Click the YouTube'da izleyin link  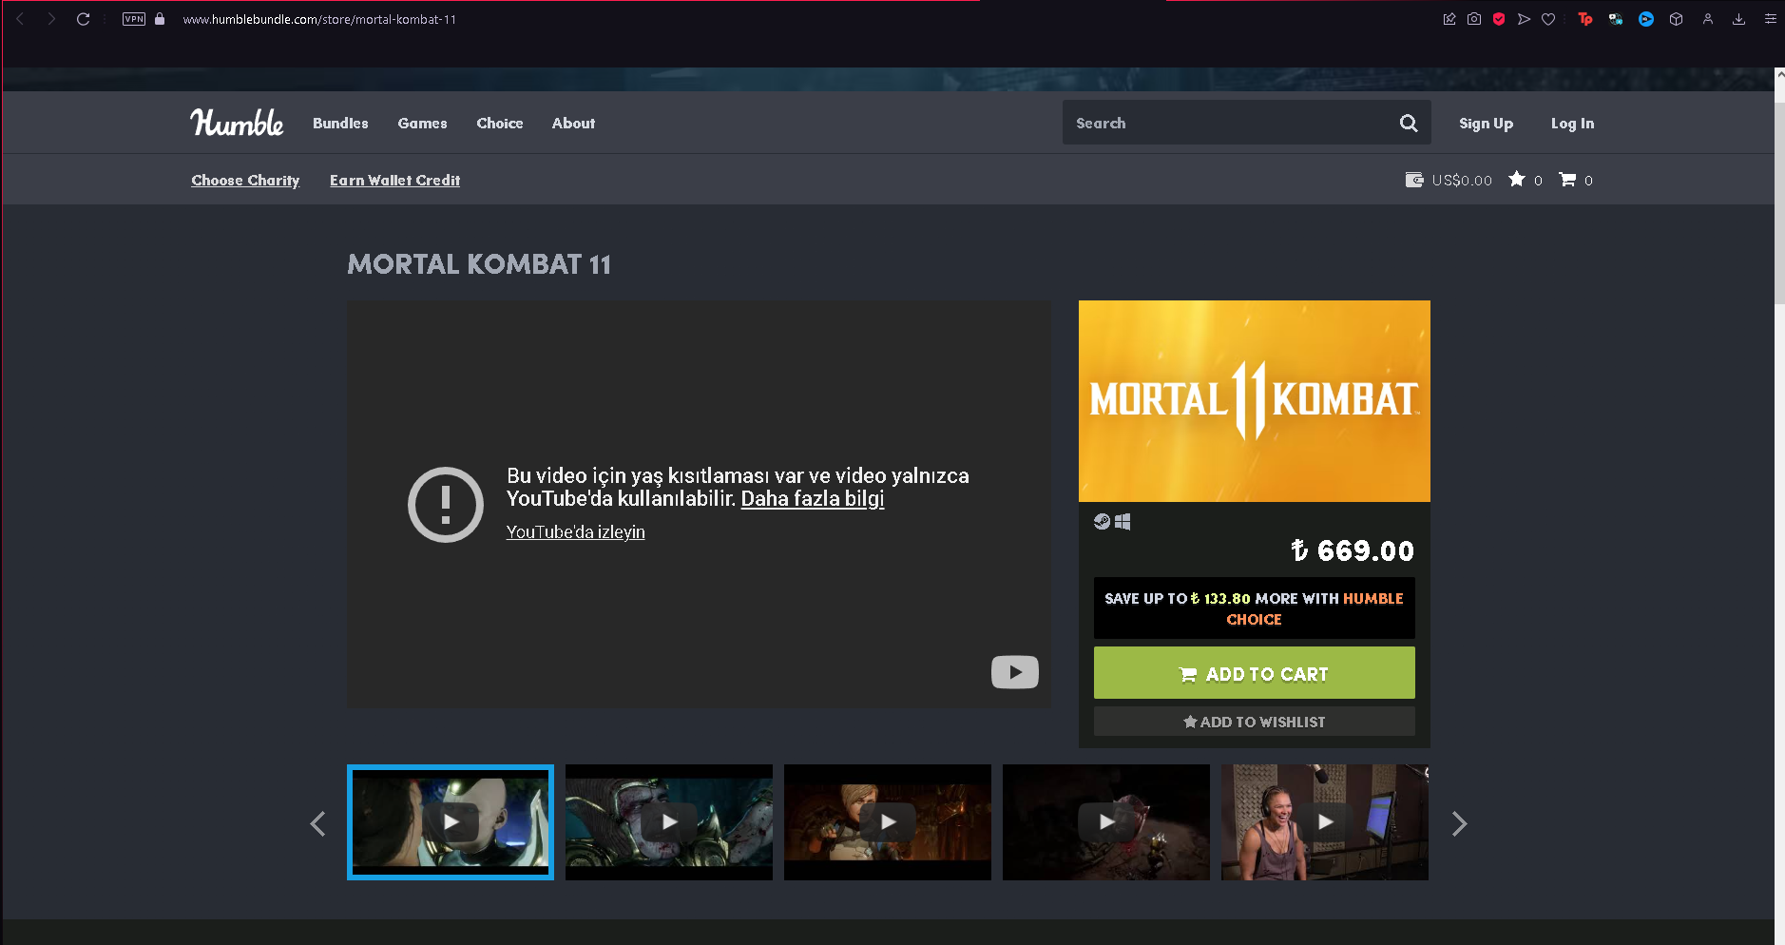[575, 532]
